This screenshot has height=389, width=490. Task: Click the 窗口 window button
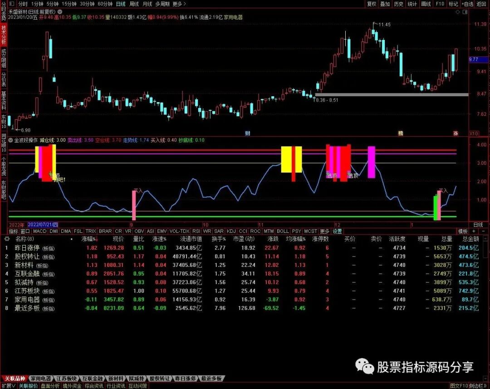point(25,231)
